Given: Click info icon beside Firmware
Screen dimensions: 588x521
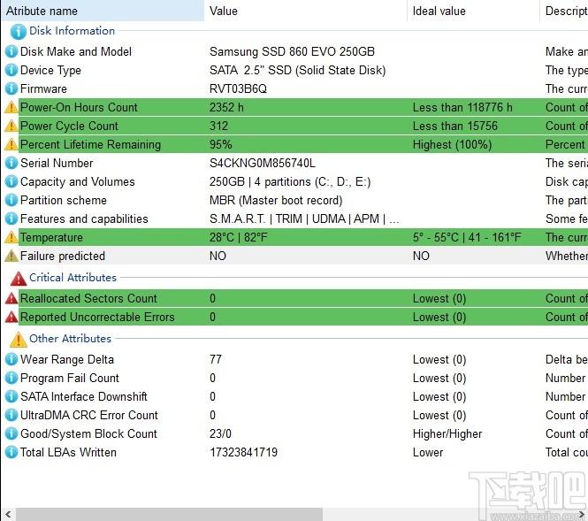Looking at the screenshot, I should (x=11, y=88).
